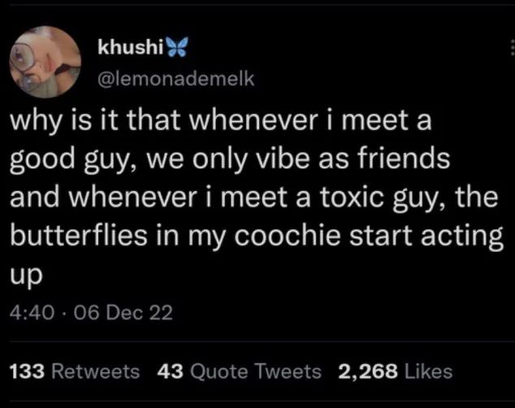This screenshot has width=515, height=408.
Task: Click the 06 Dec 22 date
Action: click(x=123, y=312)
